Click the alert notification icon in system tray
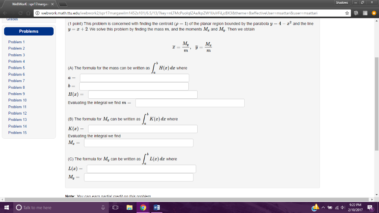 point(315,207)
